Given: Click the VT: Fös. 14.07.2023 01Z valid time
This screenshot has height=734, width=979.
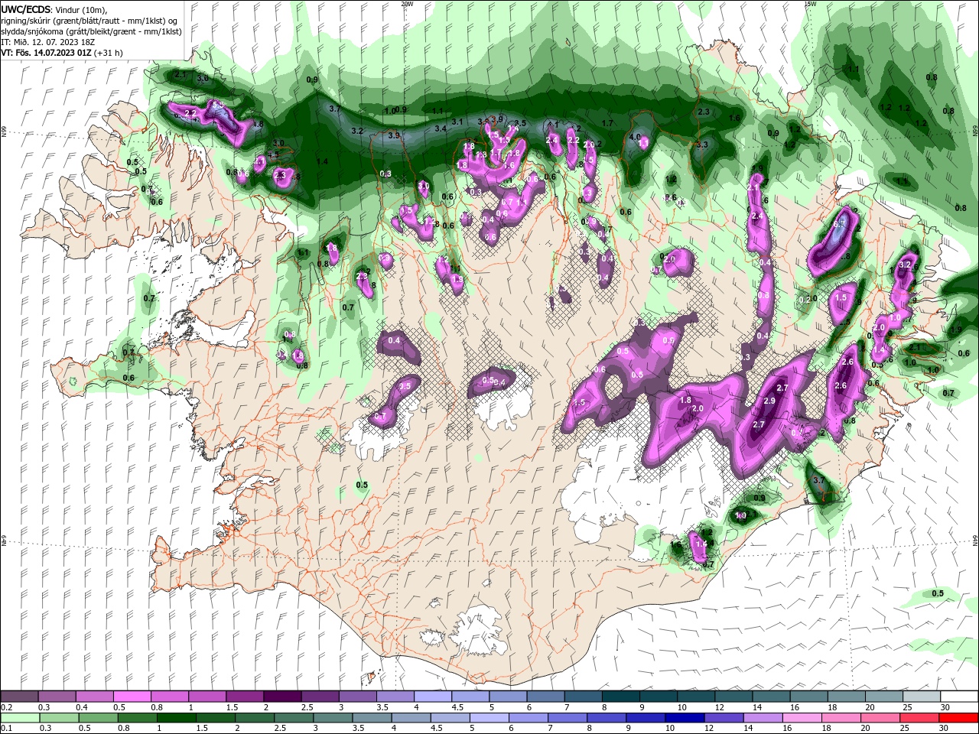Looking at the screenshot, I should (x=46, y=53).
